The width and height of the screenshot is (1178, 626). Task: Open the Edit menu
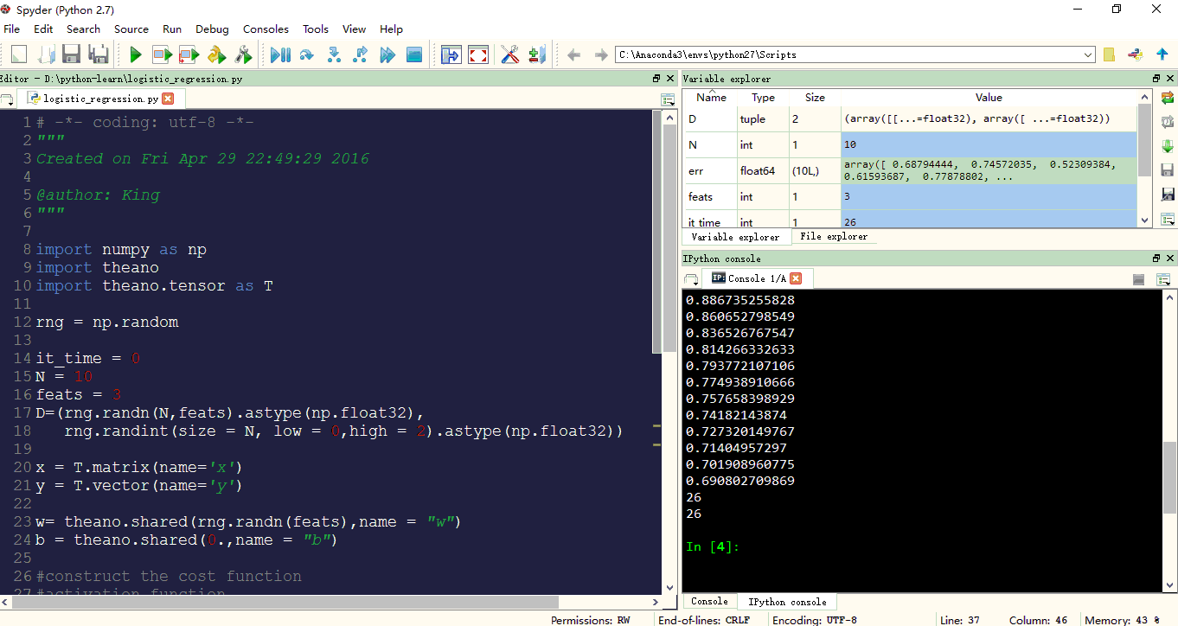pos(43,29)
